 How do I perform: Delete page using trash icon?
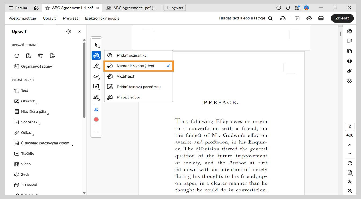pyautogui.click(x=40, y=56)
